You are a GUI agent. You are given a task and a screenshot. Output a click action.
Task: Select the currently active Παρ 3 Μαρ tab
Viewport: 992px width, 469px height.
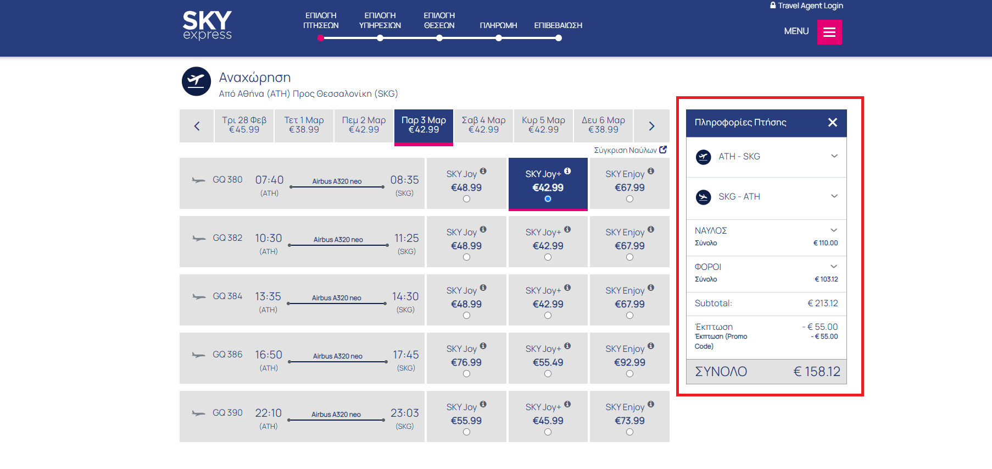423,126
